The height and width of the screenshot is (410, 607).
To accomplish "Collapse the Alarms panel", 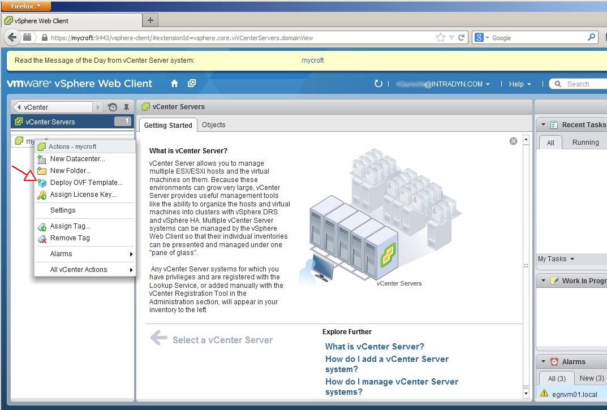I will pyautogui.click(x=543, y=361).
